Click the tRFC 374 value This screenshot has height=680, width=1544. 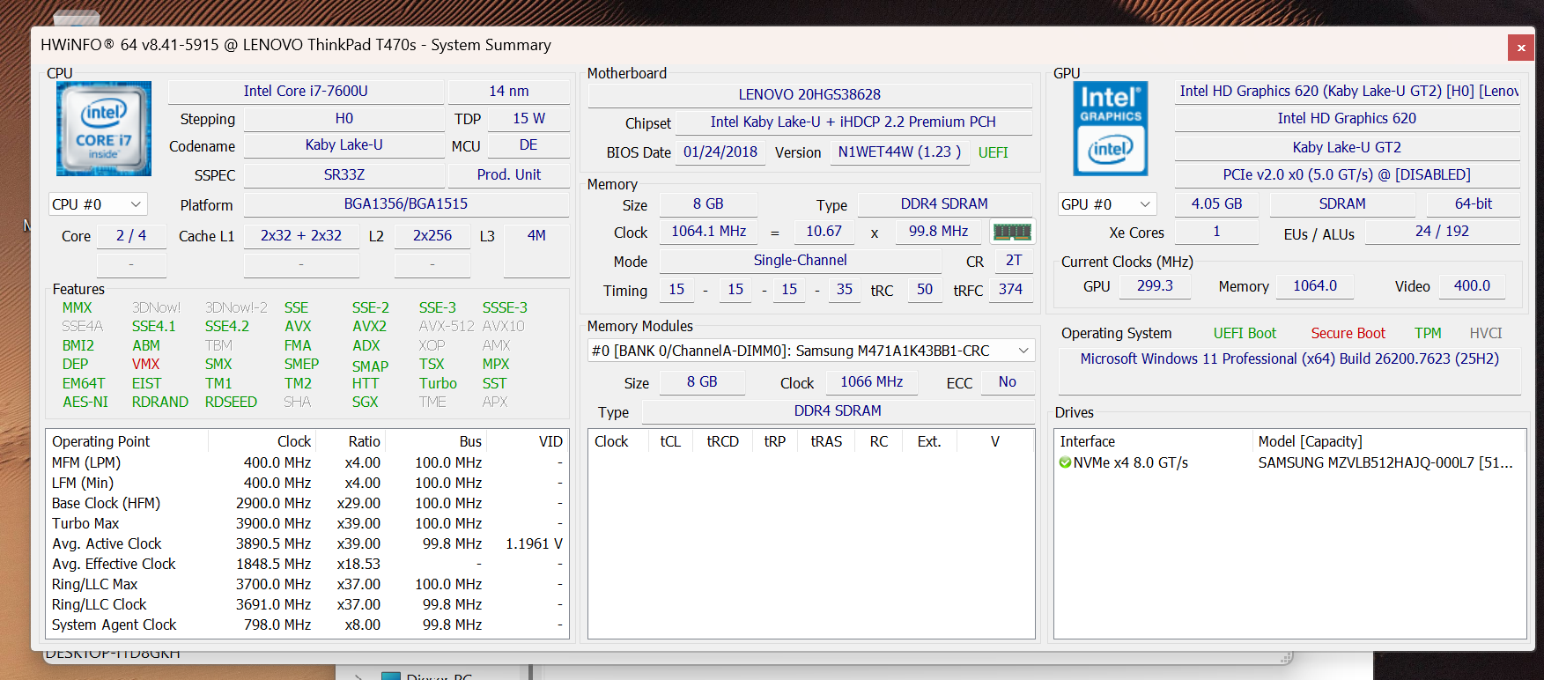click(1010, 290)
